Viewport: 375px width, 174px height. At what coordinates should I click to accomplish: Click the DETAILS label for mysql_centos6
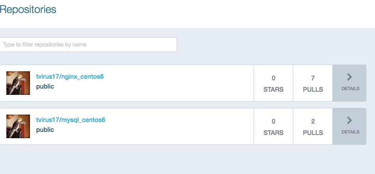tap(350, 132)
